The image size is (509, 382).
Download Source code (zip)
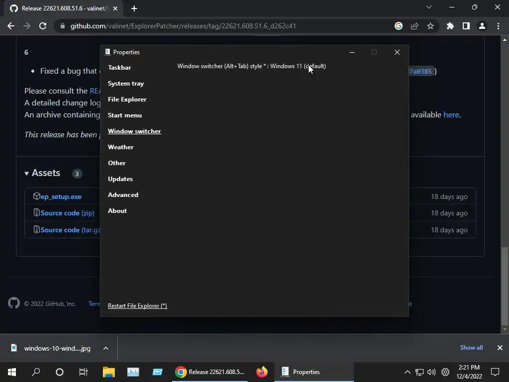[68, 213]
